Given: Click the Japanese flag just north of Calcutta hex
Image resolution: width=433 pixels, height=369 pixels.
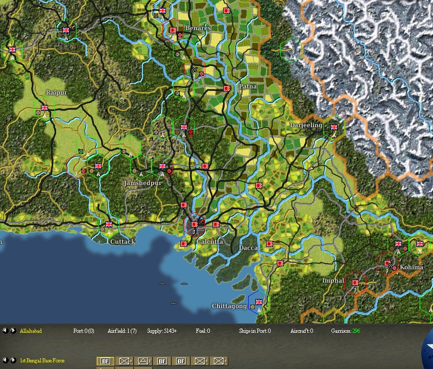Looking at the screenshot, I should 184,205.
